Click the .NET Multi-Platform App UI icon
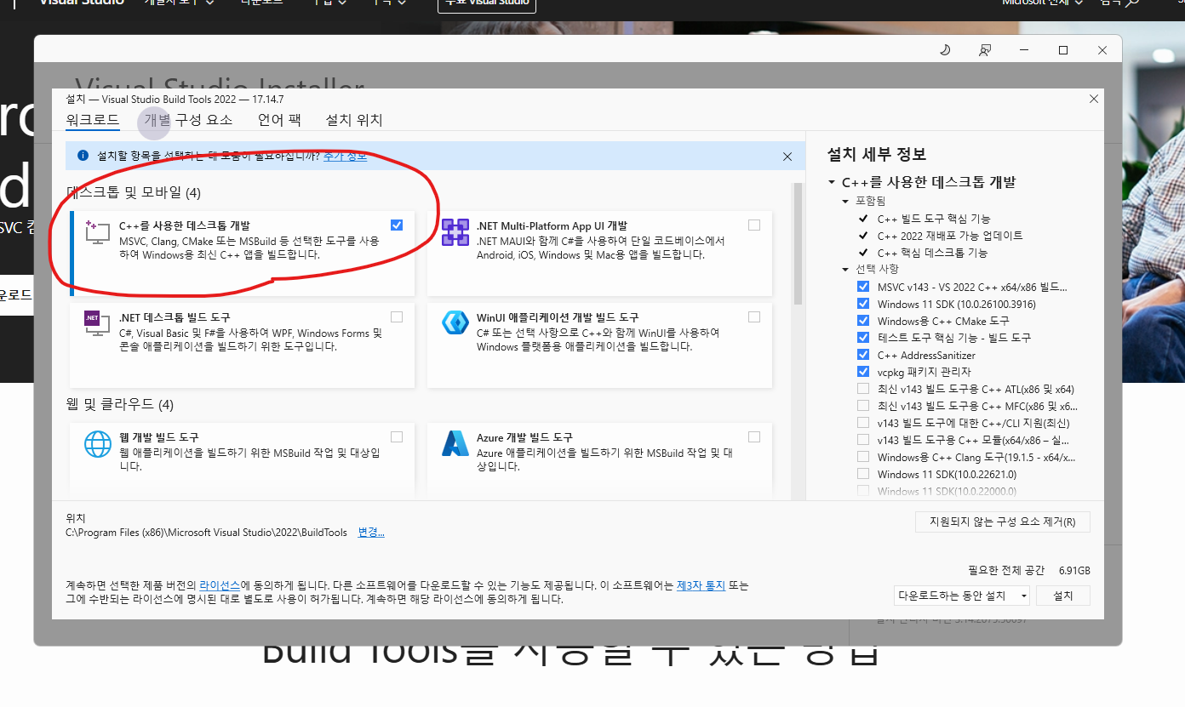Screen dimensions: 1185x707 click(455, 232)
